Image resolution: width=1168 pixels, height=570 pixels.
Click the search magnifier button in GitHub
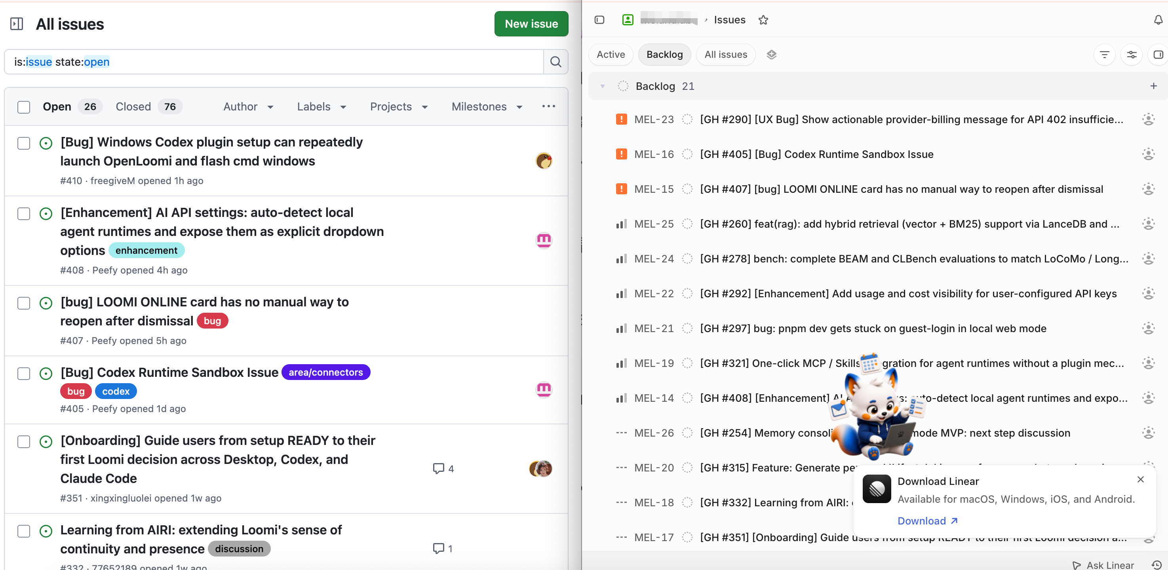555,62
